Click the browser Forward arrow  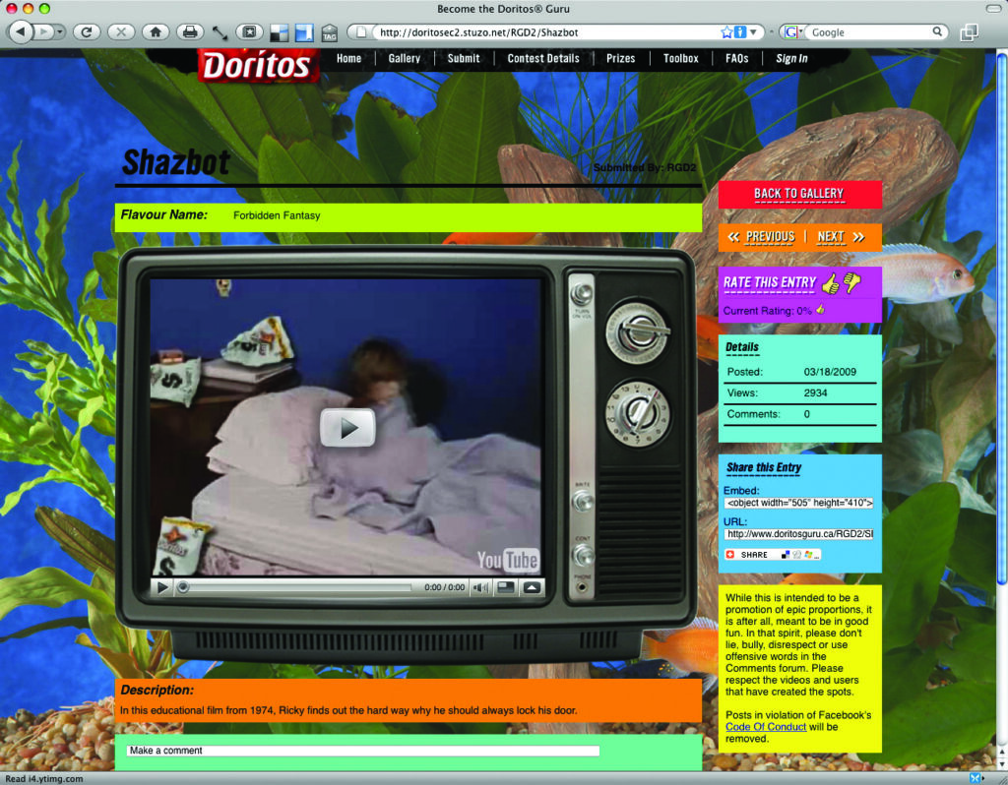(x=43, y=31)
